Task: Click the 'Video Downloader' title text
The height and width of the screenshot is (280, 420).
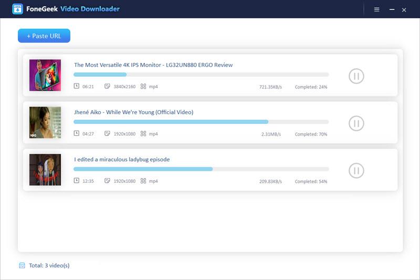Action: [x=90, y=9]
